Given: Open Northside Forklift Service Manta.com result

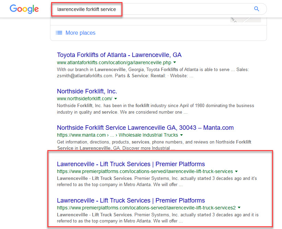Looking at the screenshot, I should click(x=145, y=128).
